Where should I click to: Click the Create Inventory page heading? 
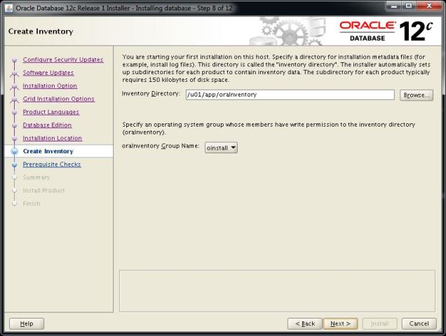tap(41, 31)
